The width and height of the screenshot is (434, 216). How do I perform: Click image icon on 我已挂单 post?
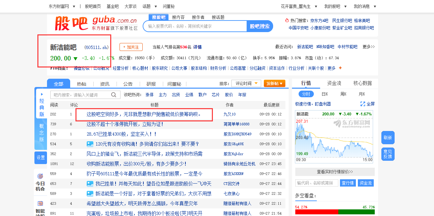(90, 184)
